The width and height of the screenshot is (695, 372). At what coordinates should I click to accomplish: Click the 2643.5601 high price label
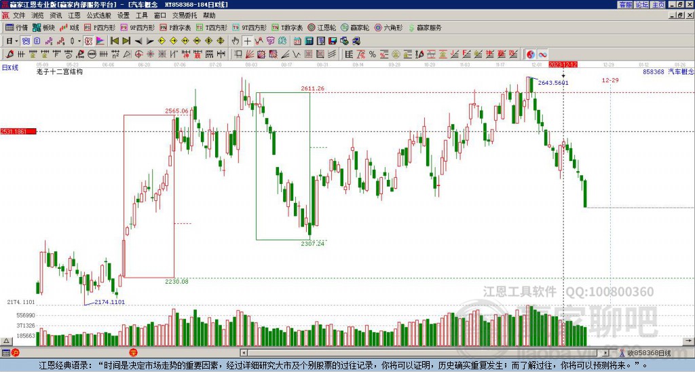552,83
